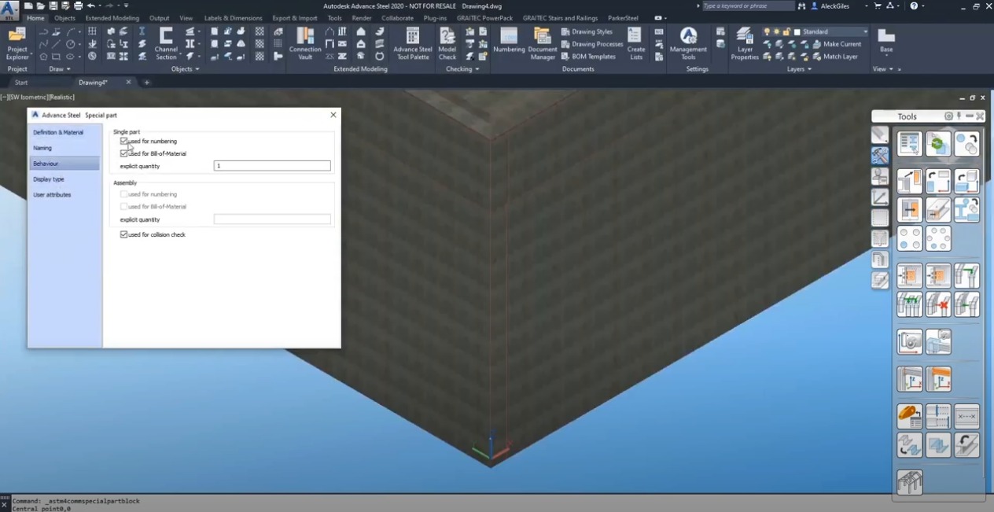Click the properties sheet icon in Tools palette
994x512 pixels.
pyautogui.click(x=910, y=144)
